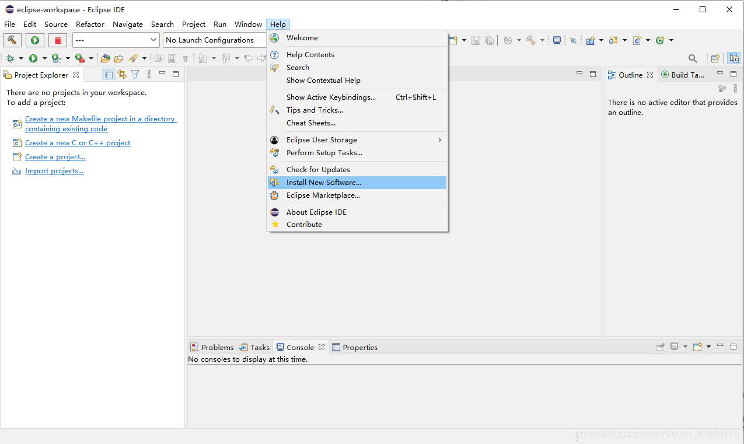Select About Eclipse IDE menu item
Viewport: 744px width, 444px height.
tap(357, 212)
